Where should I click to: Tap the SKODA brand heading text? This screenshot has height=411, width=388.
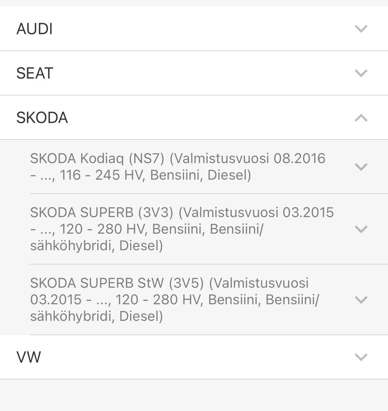click(x=42, y=118)
